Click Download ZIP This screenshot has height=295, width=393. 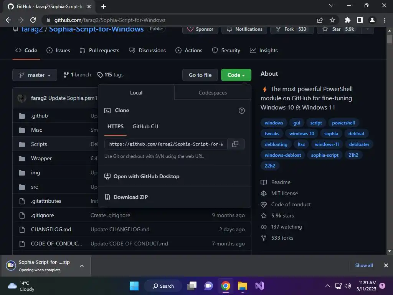click(130, 197)
